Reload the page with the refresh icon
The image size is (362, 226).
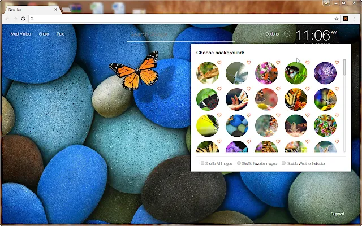point(23,19)
